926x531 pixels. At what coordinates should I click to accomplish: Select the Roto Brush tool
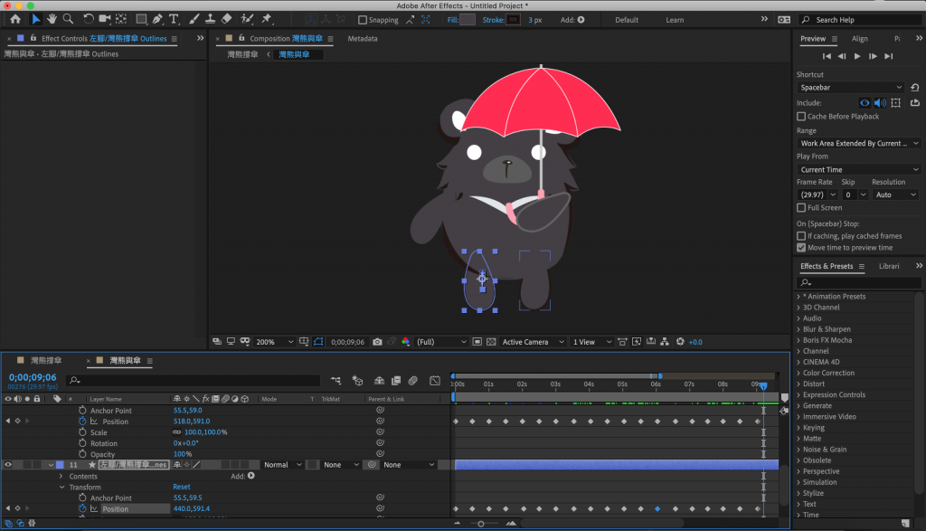point(247,20)
